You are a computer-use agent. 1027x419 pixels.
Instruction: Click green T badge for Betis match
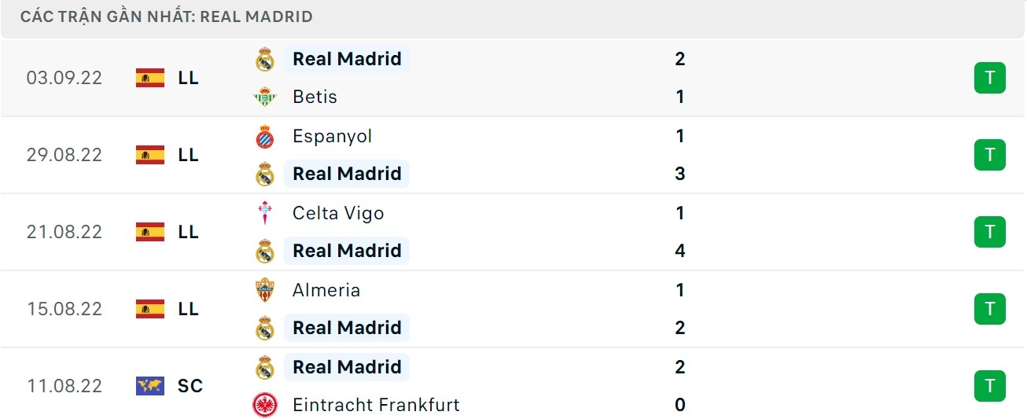(989, 78)
